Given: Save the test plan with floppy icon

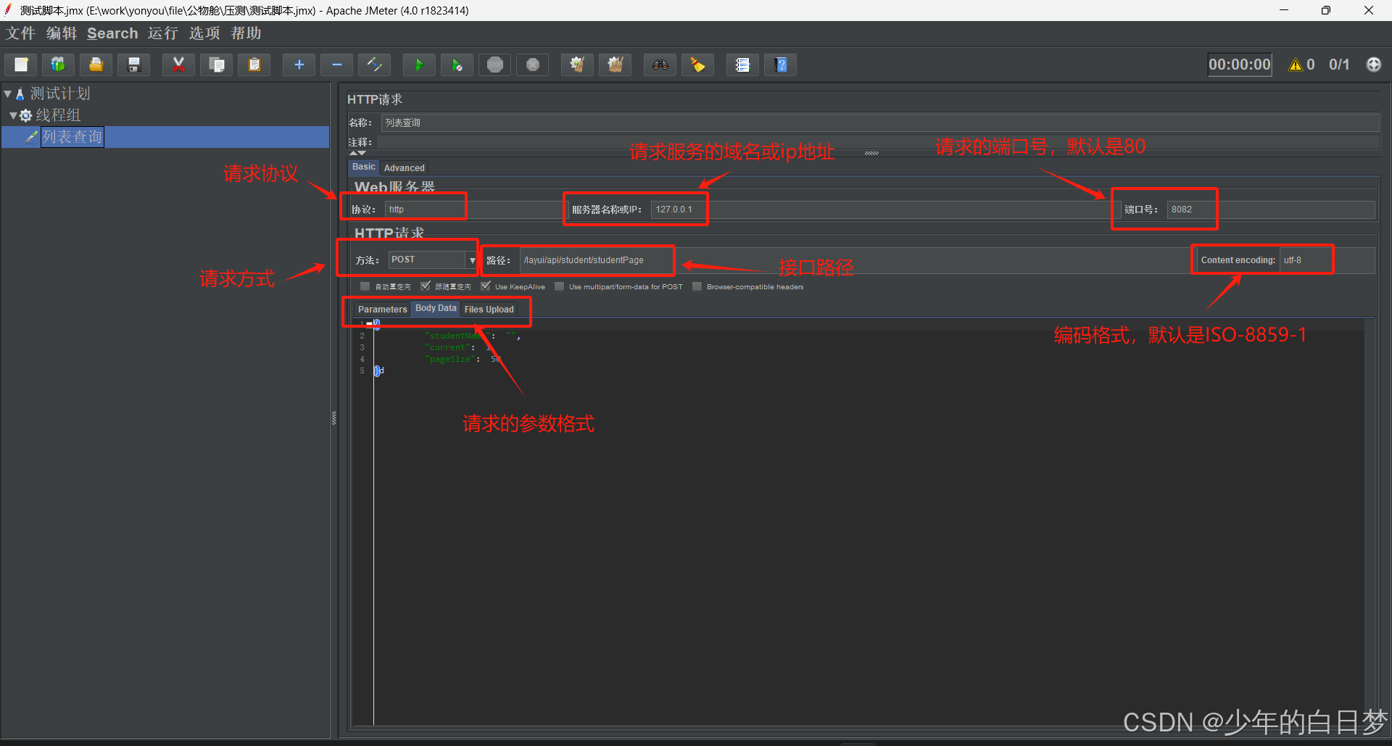Looking at the screenshot, I should [x=134, y=65].
